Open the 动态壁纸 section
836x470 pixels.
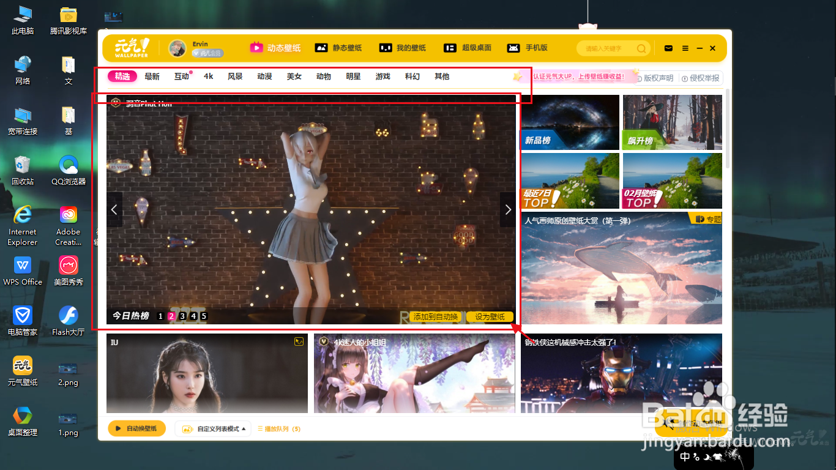pos(275,48)
